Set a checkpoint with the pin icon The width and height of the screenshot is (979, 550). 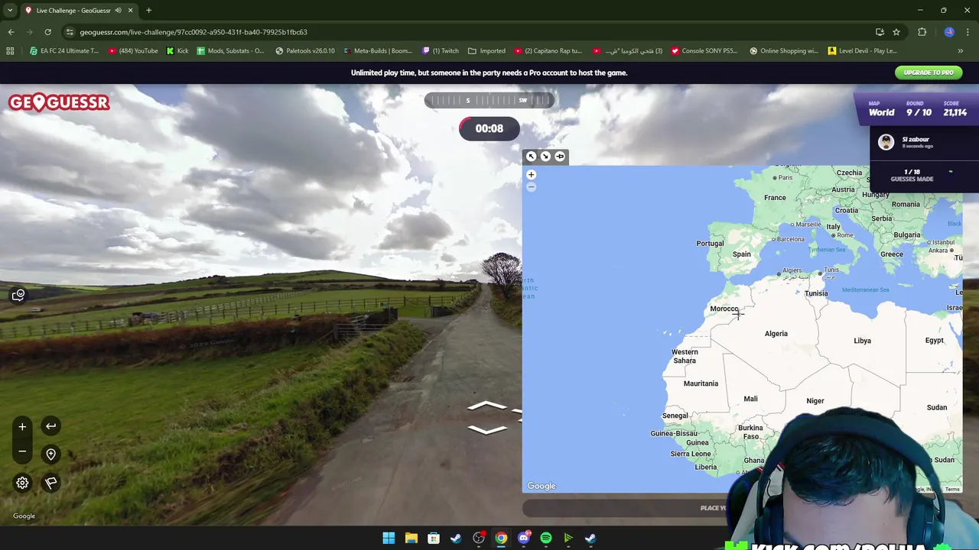[x=50, y=455]
